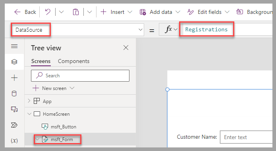Viewport: 276px width, 151px height.
Task: Click the Paste clipboard icon
Action: 76,12
